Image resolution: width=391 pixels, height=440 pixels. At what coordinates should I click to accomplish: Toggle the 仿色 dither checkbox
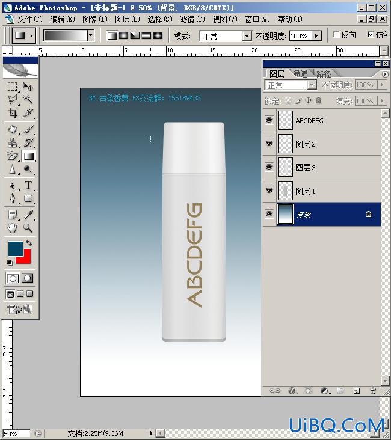tap(371, 34)
